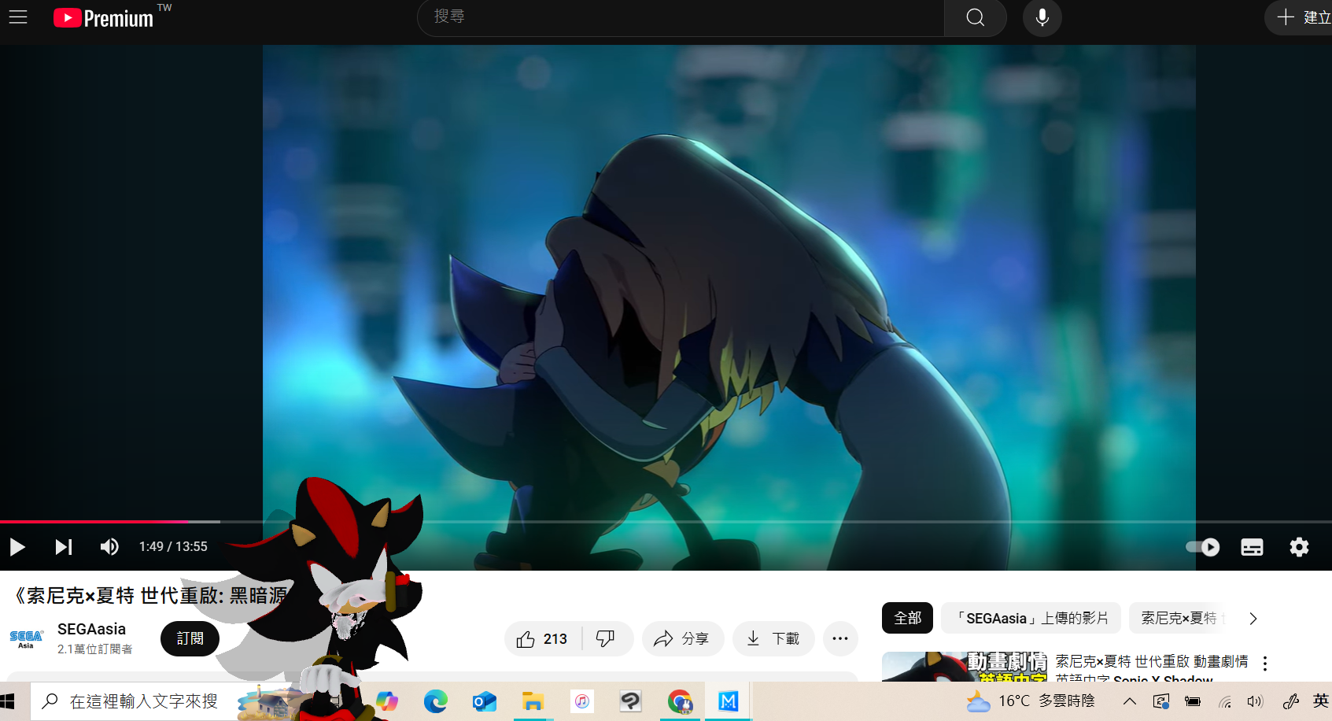Click 2.1萬位訂閱者 subscriber count
This screenshot has height=721, width=1332.
[94, 649]
